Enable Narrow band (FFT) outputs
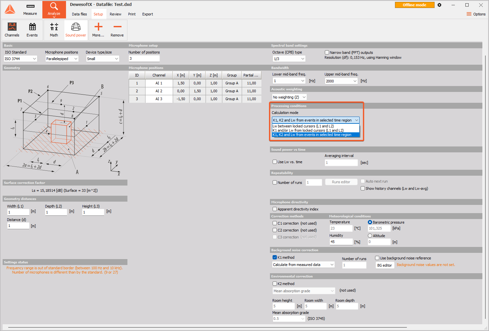Viewport: 489px width, 331px height. [x=327, y=53]
